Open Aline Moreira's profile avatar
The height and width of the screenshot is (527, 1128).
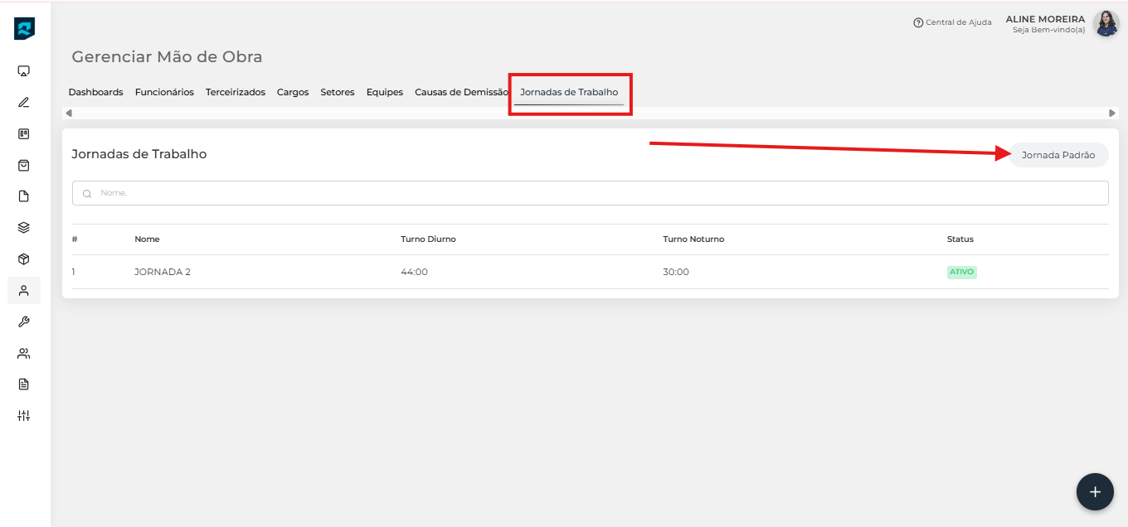point(1106,23)
